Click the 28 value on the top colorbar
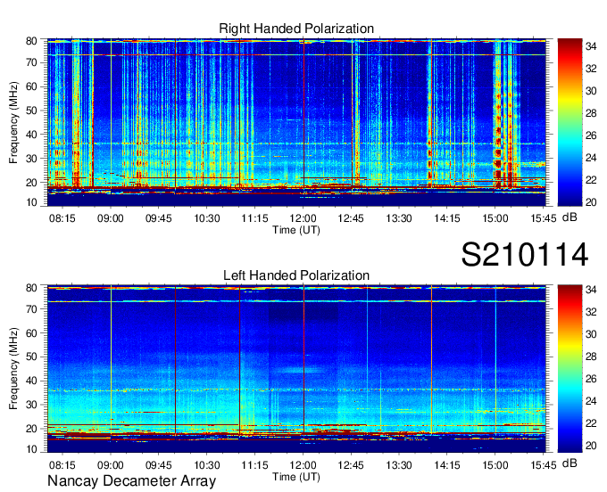The width and height of the screenshot is (607, 492). pos(591,113)
